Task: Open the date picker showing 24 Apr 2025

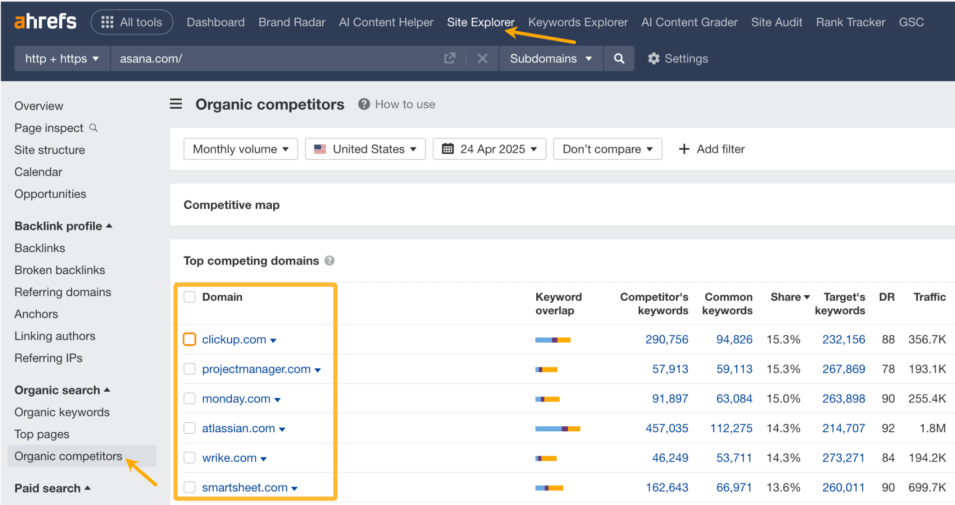Action: [x=489, y=149]
